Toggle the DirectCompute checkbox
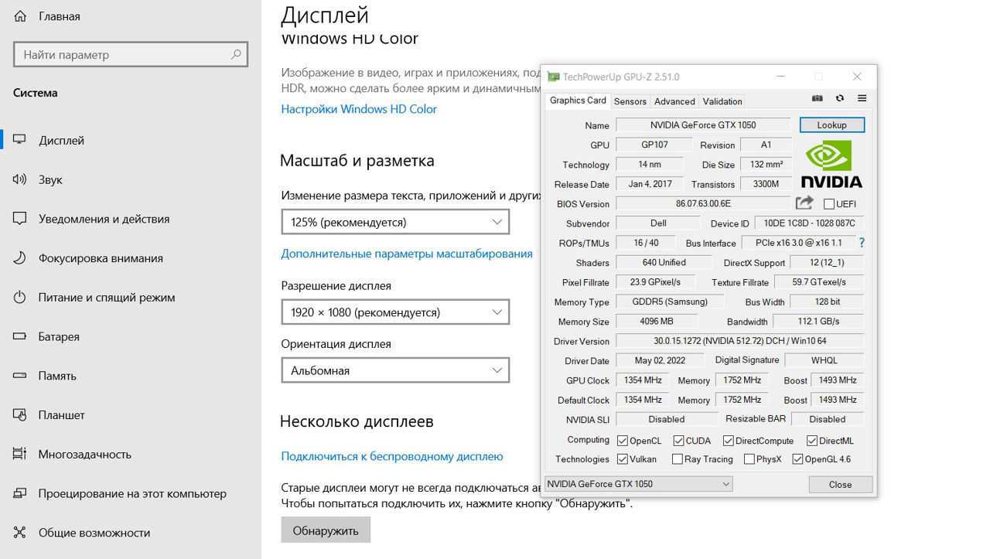 [729, 441]
